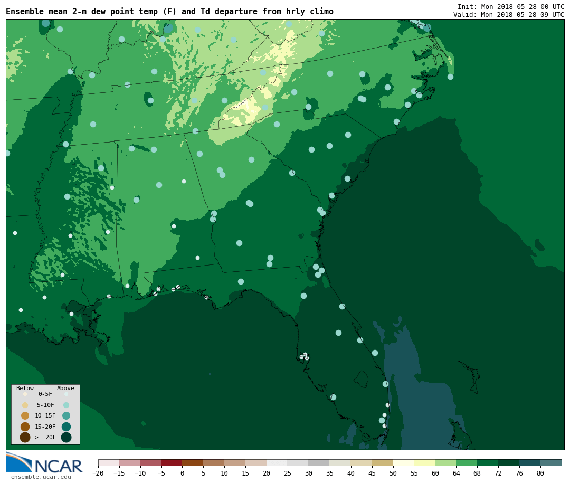The width and height of the screenshot is (570, 483).
Task: Click the above 10-15F teal legend circle
Action: 66,416
